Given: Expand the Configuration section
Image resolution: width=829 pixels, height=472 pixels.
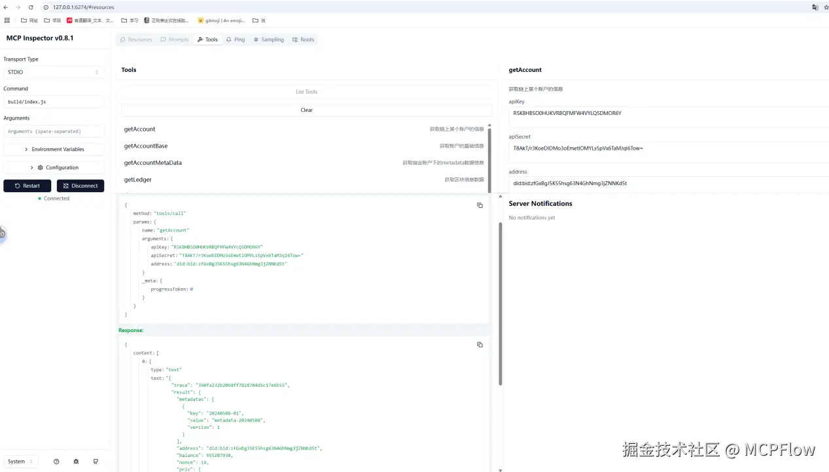Looking at the screenshot, I should 54,167.
